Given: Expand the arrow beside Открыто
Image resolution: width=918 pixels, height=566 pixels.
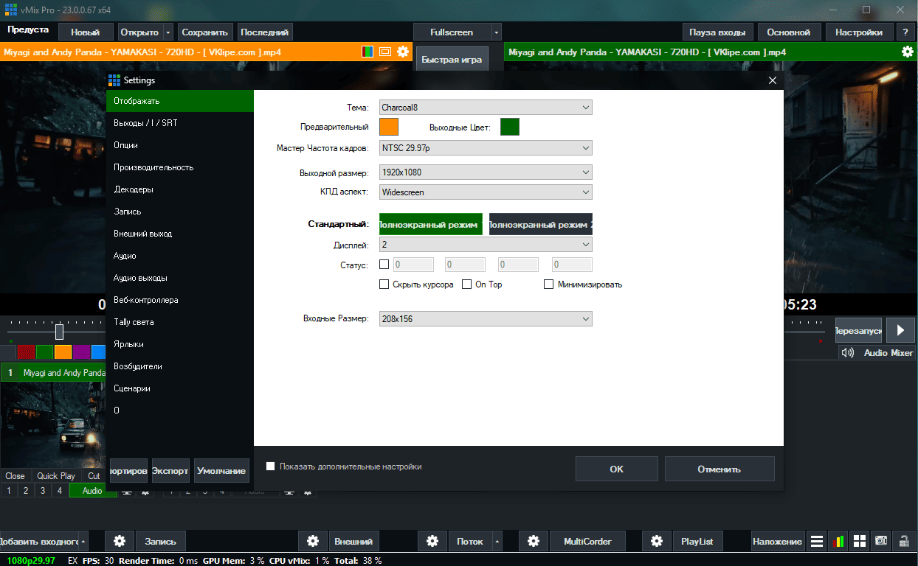Looking at the screenshot, I should [x=168, y=32].
